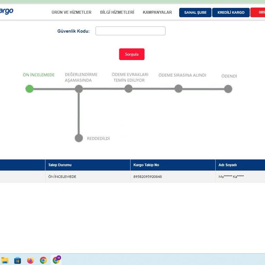Viewport: 265px width, 265px height.
Task: Click the DEĞERLENDİRME AŞAMASINDA step circle
Action: tap(79, 89)
